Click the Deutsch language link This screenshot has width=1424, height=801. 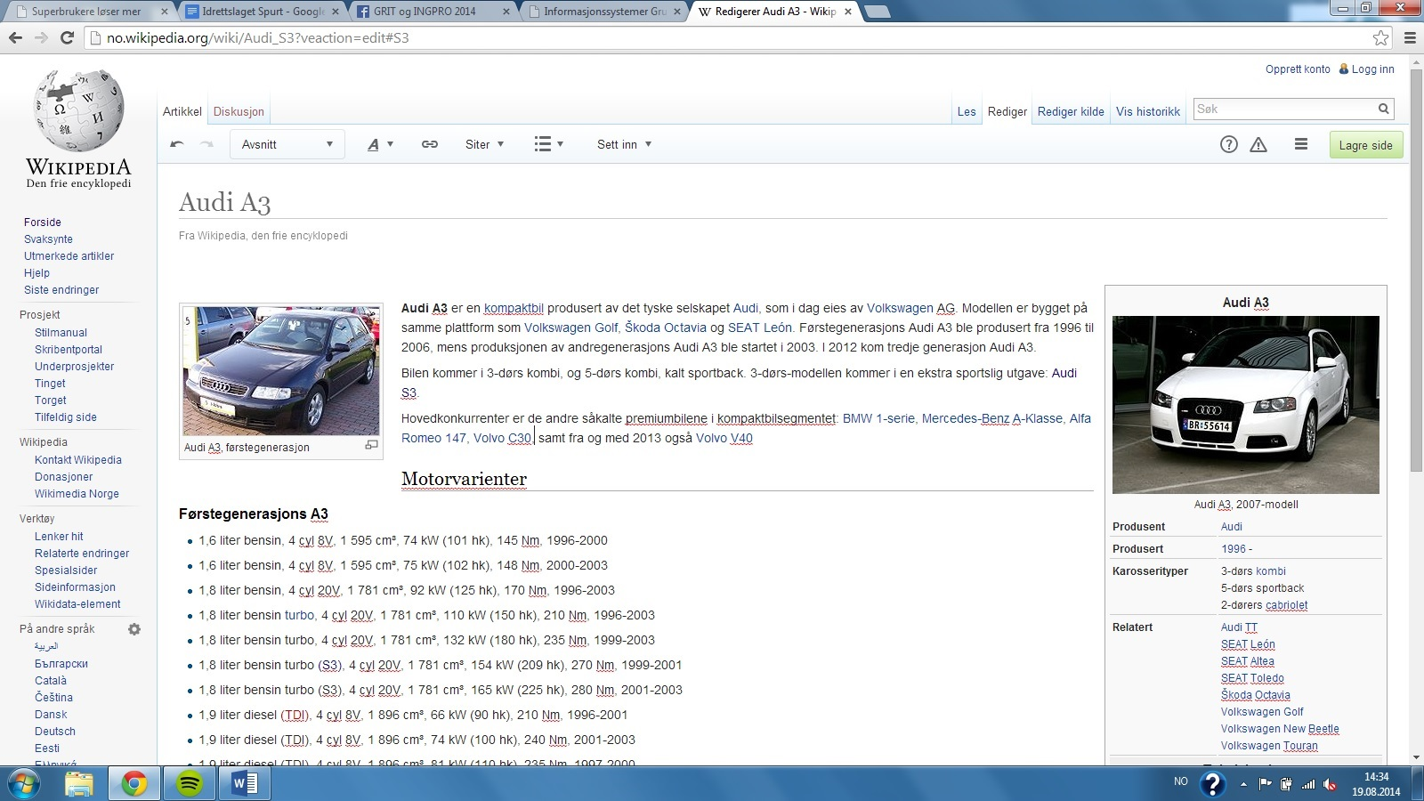(x=55, y=731)
